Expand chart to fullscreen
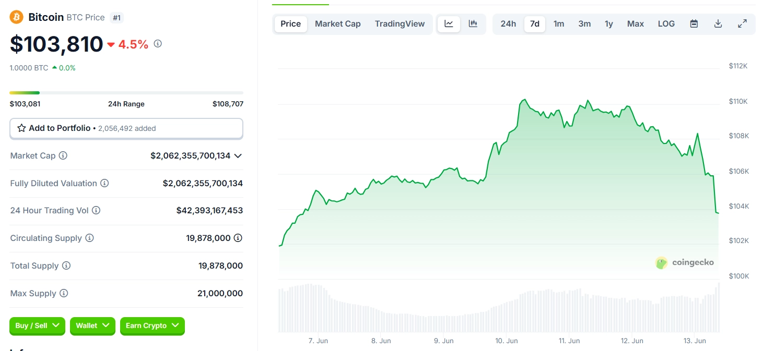 [742, 23]
